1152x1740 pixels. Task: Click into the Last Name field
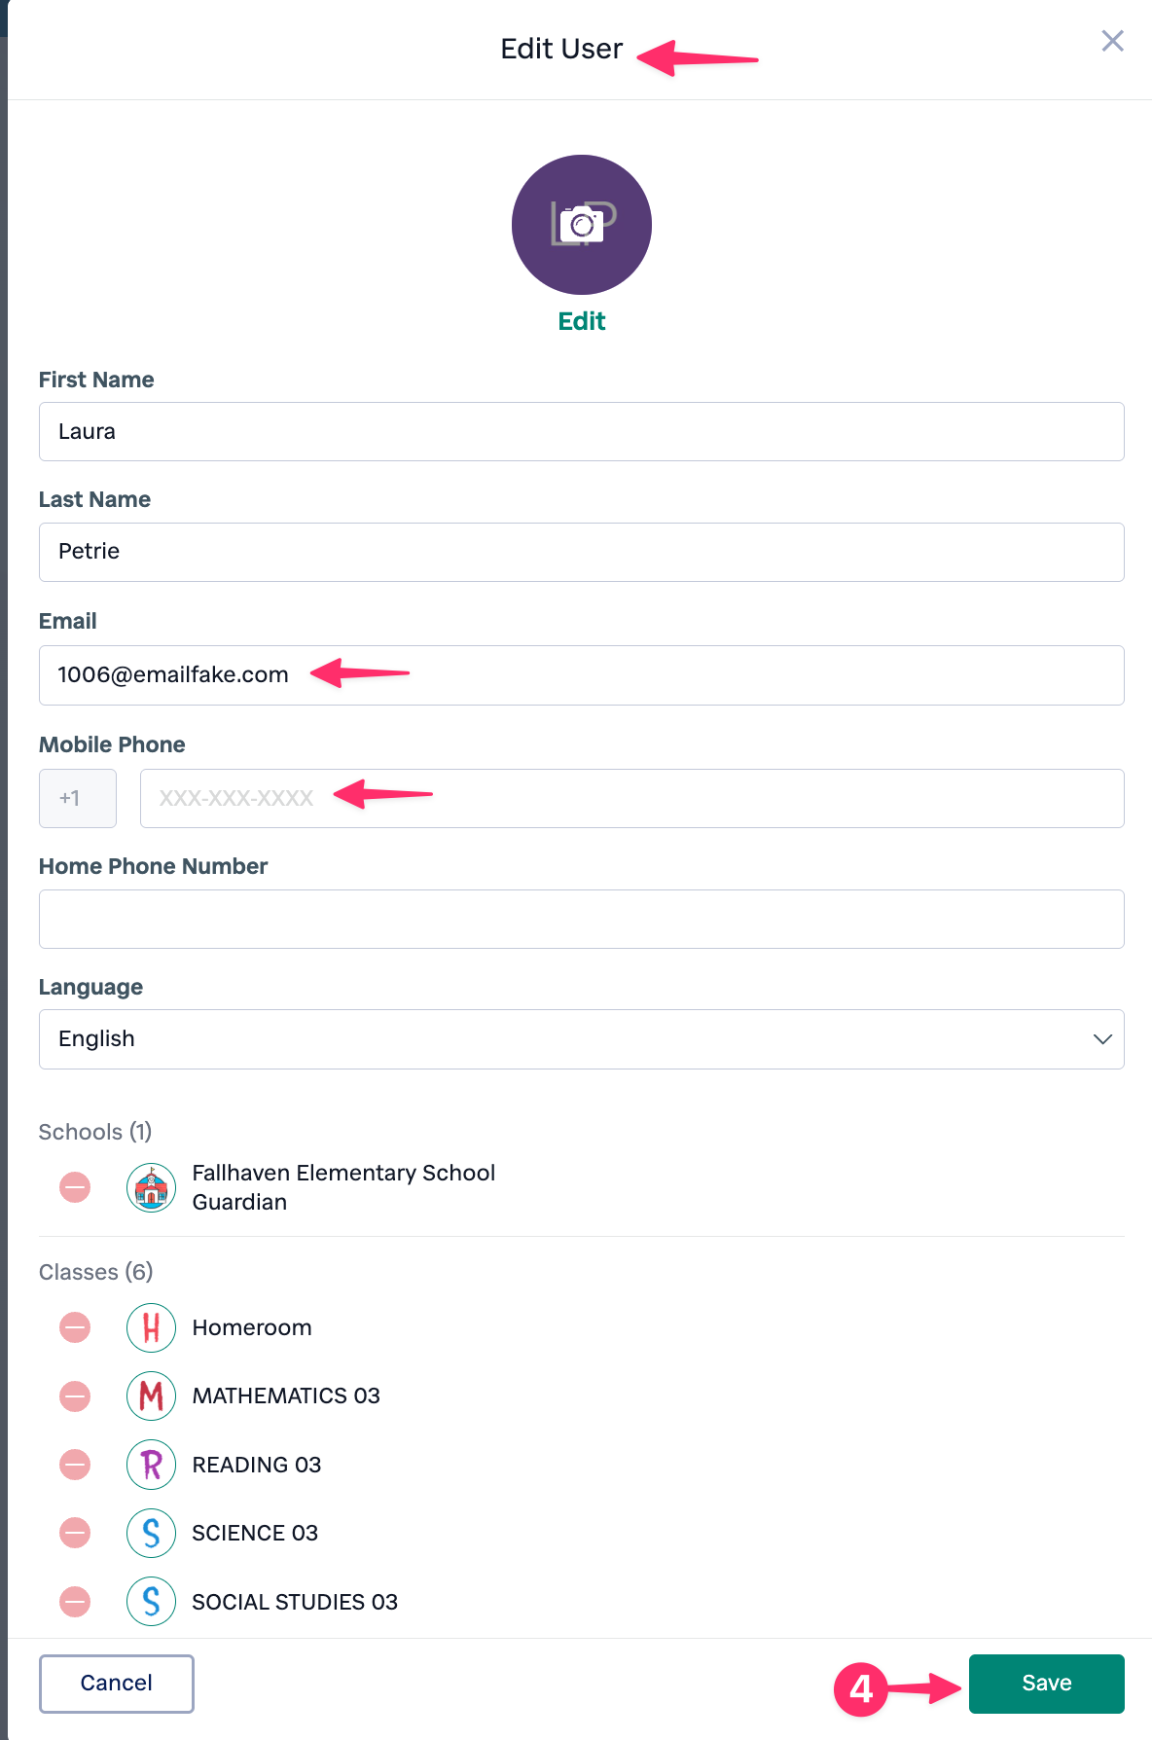(581, 552)
